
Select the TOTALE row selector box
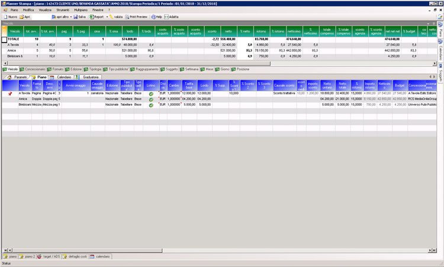coord(4,39)
